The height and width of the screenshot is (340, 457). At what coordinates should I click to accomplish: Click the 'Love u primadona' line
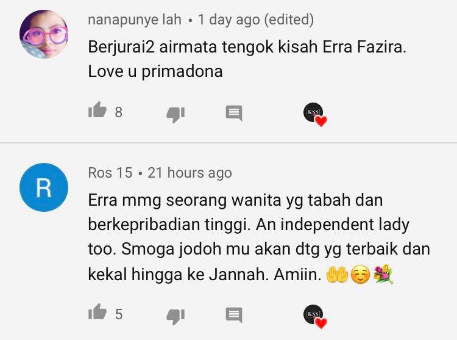pos(155,71)
